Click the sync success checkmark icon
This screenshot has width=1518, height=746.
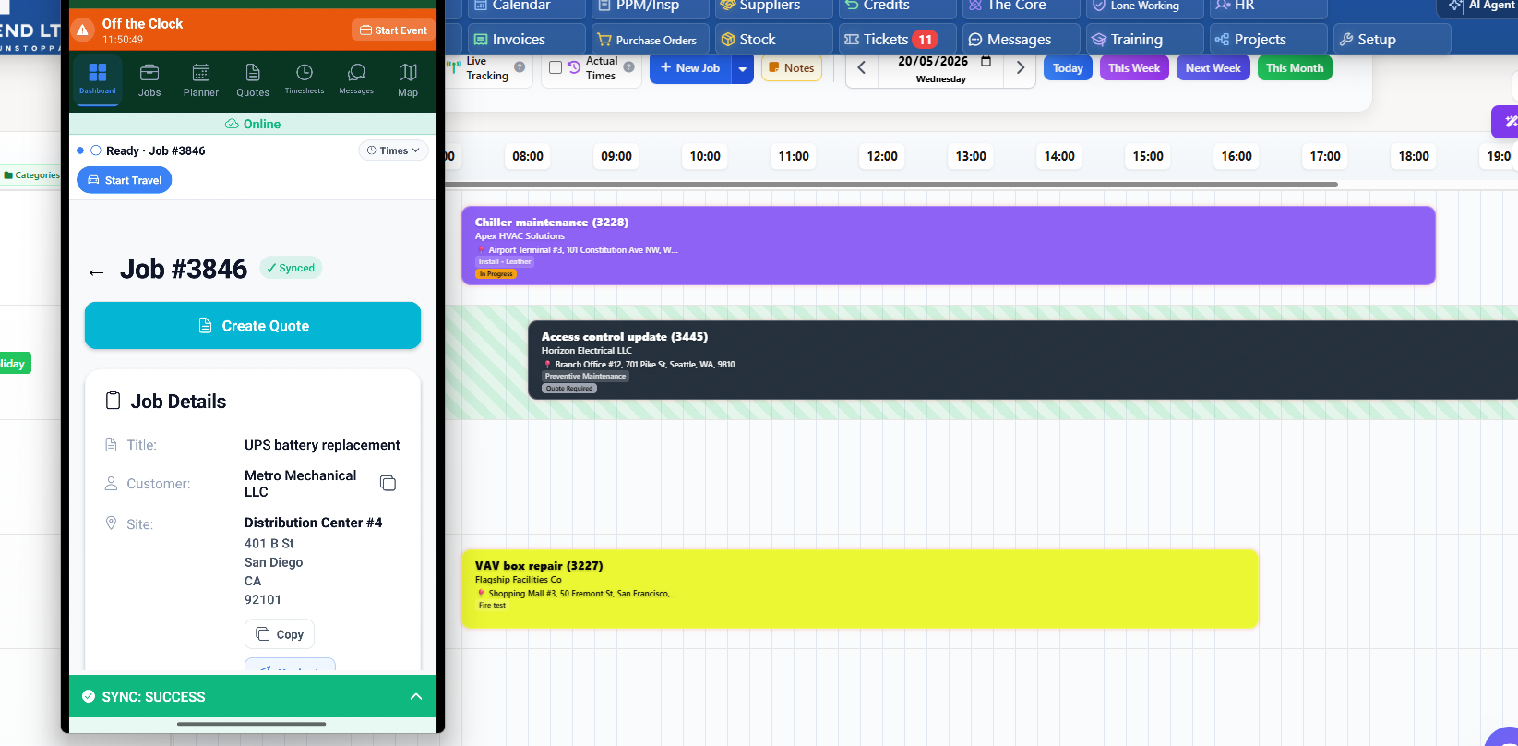tap(89, 696)
